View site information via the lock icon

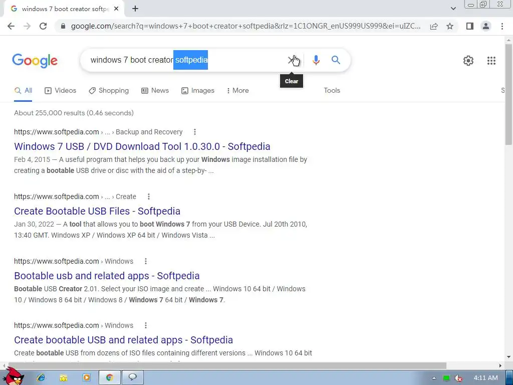tap(63, 26)
